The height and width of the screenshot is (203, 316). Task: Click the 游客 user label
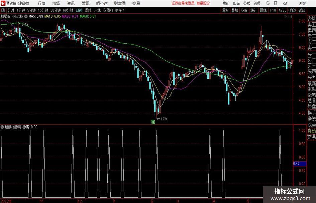tap(302, 3)
